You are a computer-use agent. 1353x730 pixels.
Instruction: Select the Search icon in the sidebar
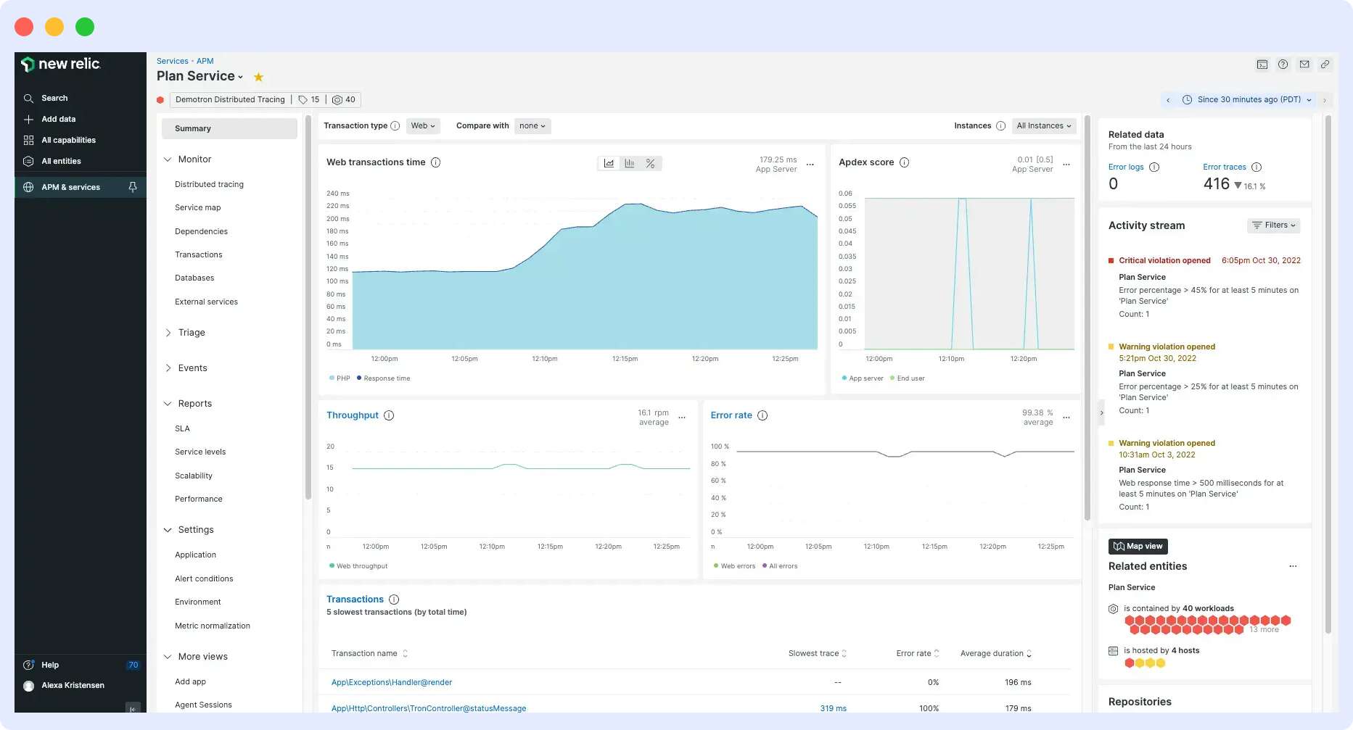click(28, 98)
